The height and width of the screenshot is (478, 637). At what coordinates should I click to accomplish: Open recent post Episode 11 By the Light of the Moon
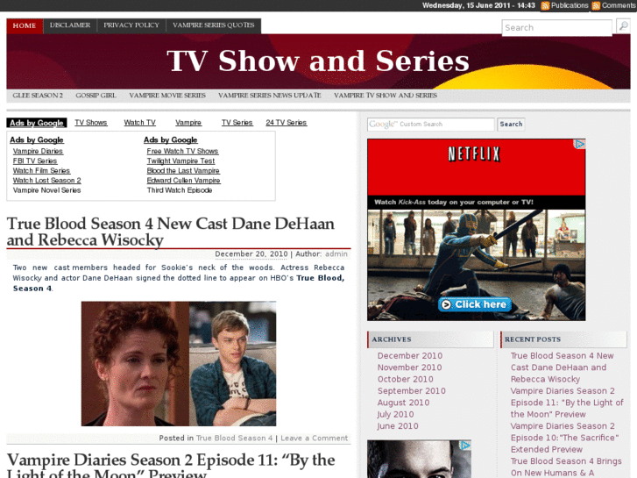(567, 403)
